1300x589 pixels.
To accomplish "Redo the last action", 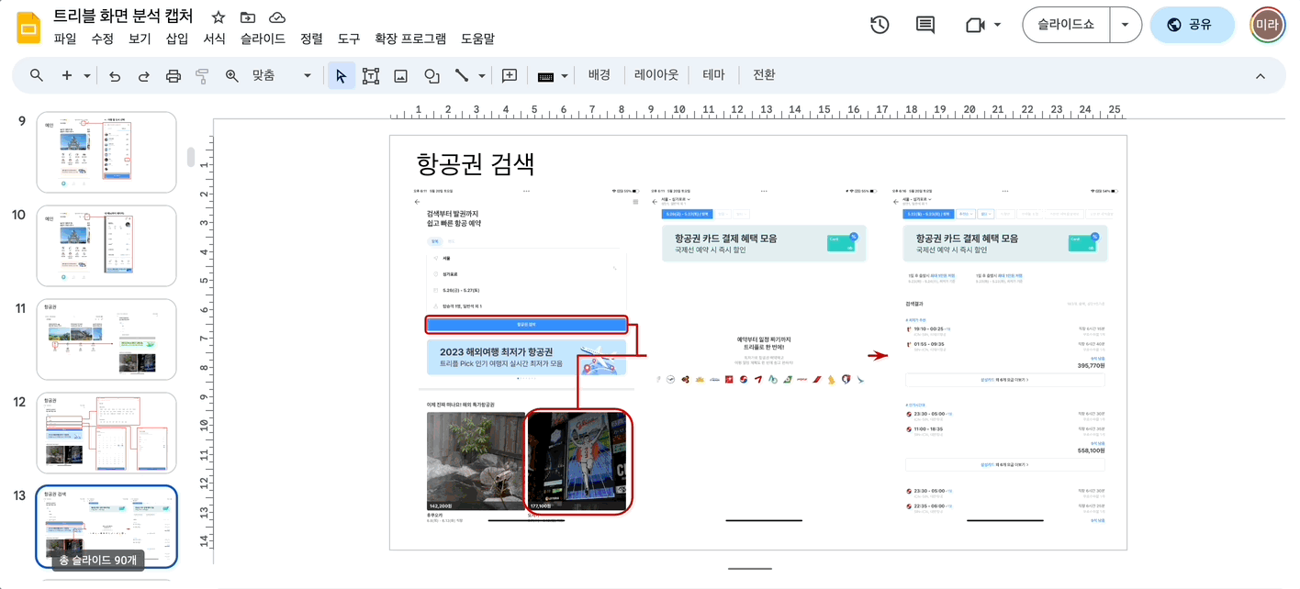I will pos(144,76).
